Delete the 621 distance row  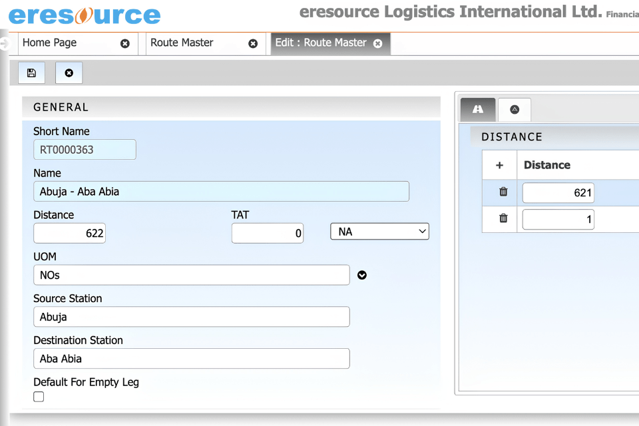tap(504, 192)
